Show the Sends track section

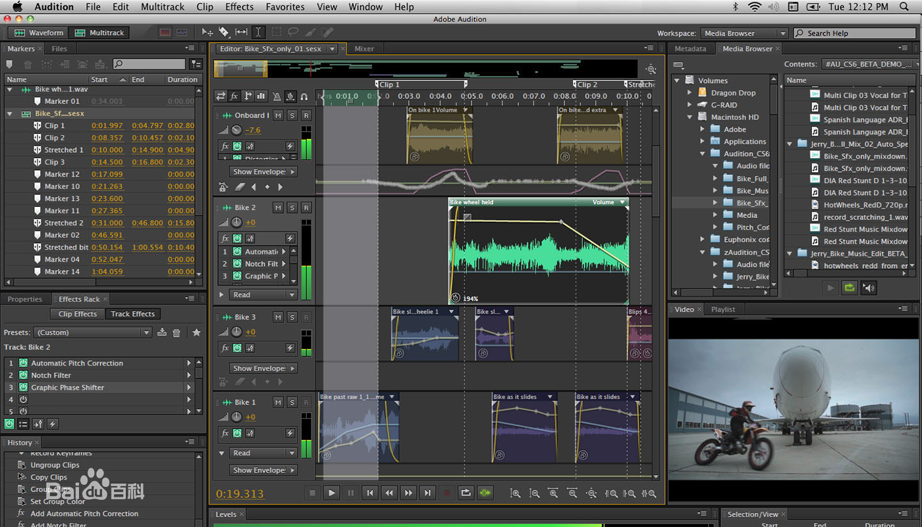click(248, 96)
